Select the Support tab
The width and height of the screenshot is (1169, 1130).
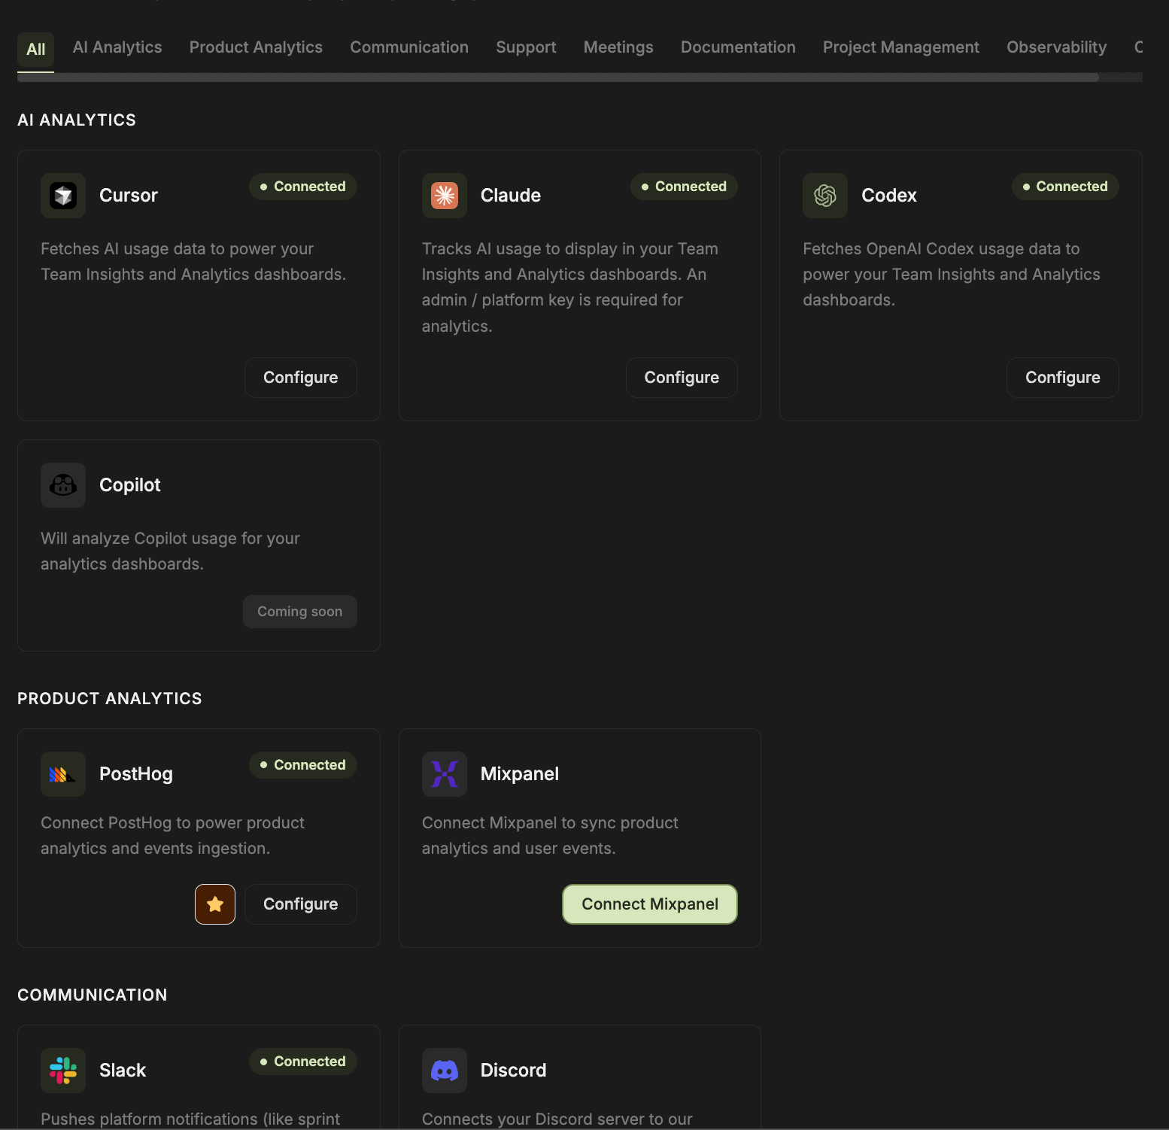[526, 47]
